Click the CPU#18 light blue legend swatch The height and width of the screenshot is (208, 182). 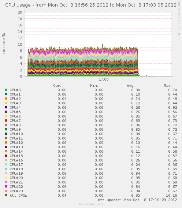coord(6,169)
